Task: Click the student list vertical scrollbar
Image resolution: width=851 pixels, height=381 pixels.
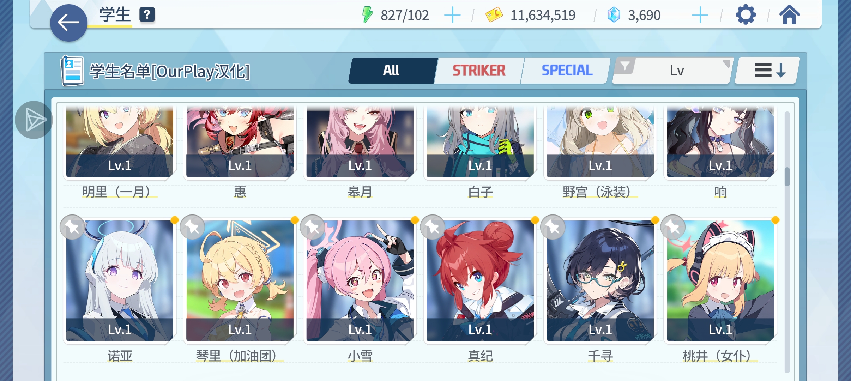Action: click(787, 242)
